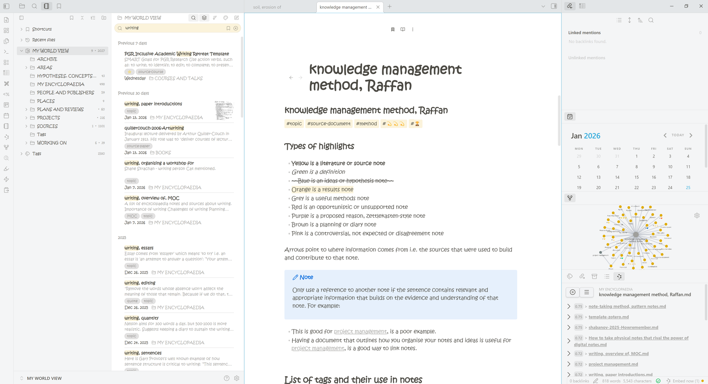Open the calendar panel icon
708x384 pixels.
(570, 116)
